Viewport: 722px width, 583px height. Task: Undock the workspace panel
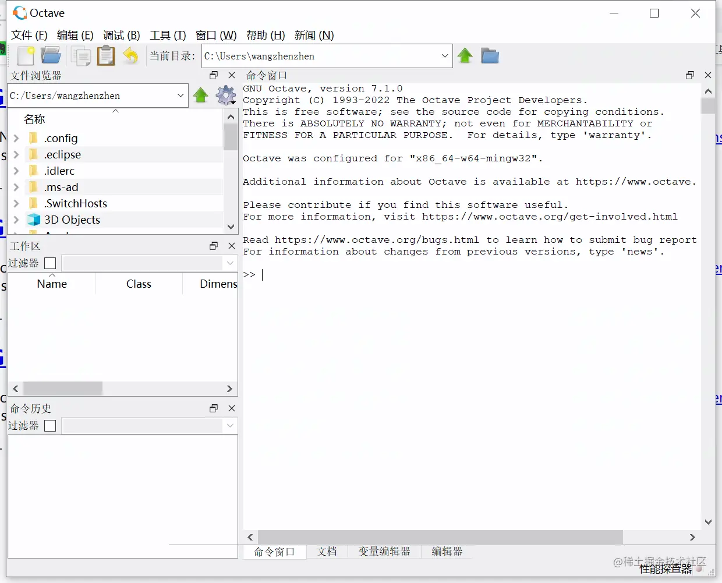(214, 246)
